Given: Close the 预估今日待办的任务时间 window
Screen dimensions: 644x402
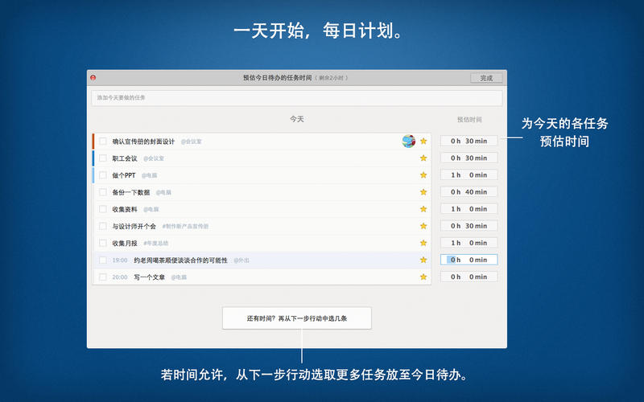Looking at the screenshot, I should point(93,77).
